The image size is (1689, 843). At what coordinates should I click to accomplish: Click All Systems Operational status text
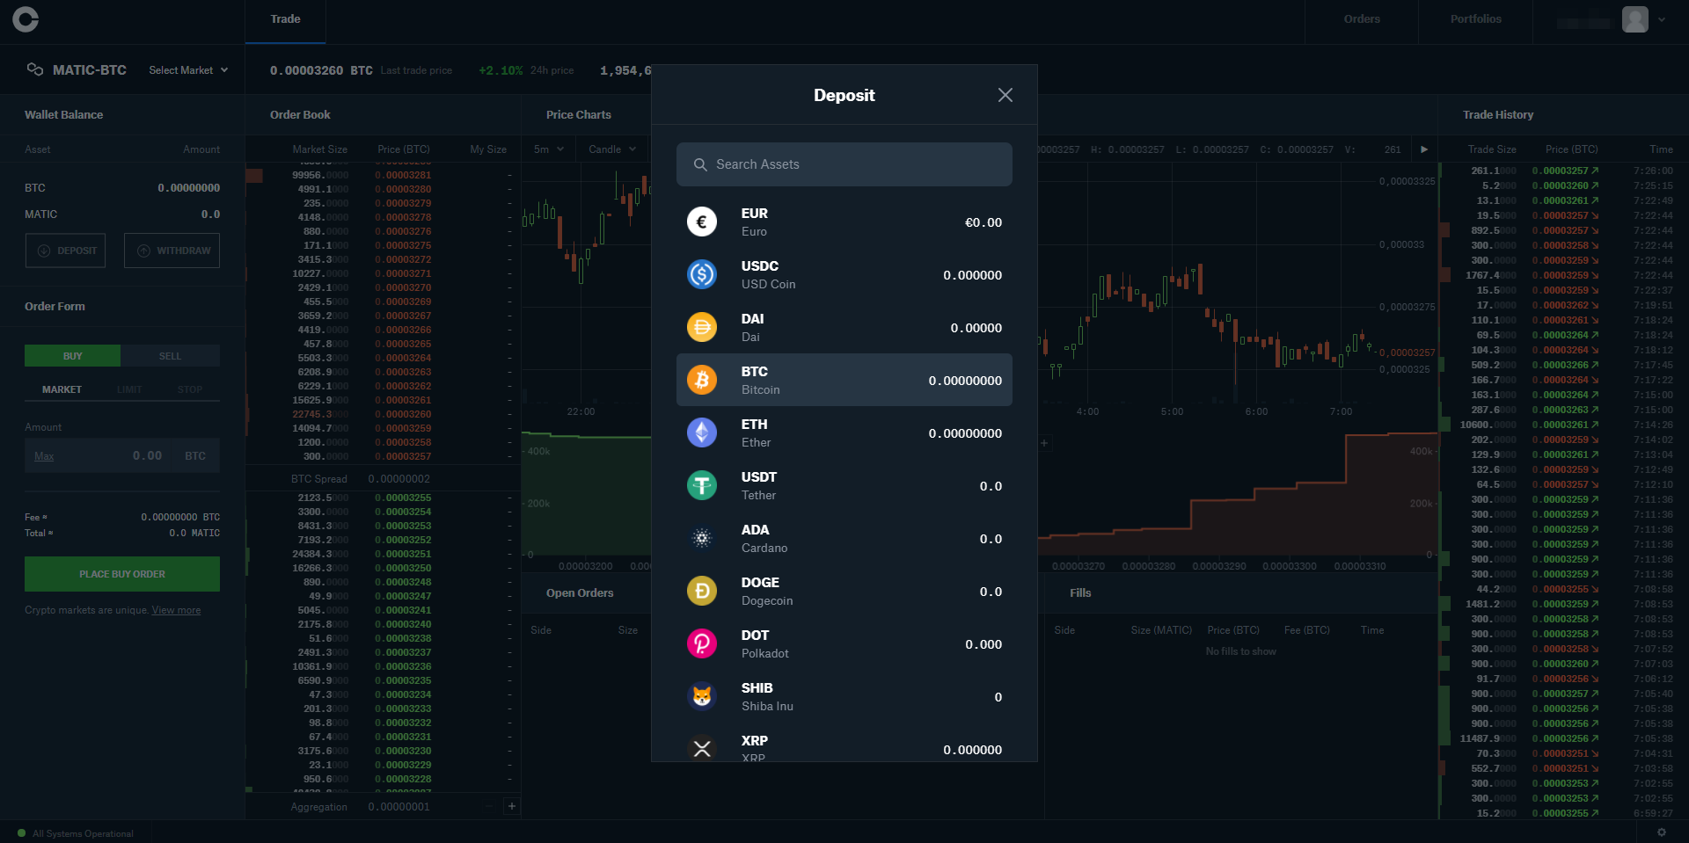tap(83, 833)
